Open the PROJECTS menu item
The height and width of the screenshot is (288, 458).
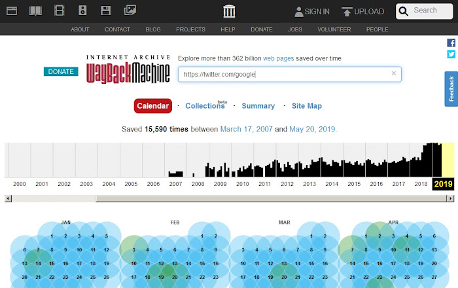coord(191,29)
